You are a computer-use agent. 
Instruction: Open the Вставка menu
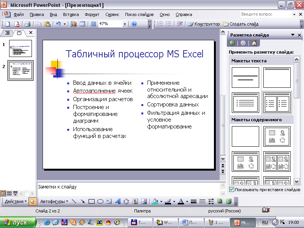pyautogui.click(x=71, y=14)
